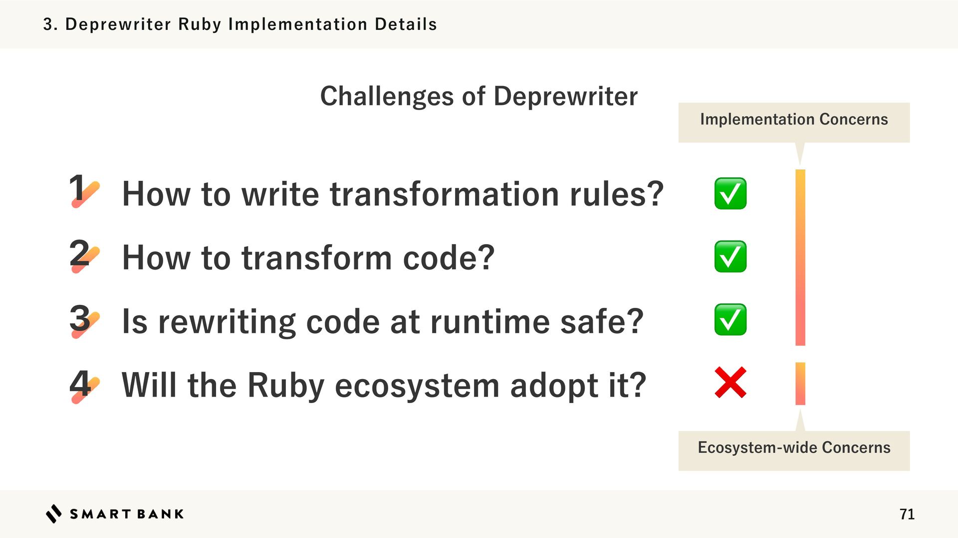The image size is (958, 538).
Task: Click the numbered bullet 3 marker
Action: click(x=83, y=320)
